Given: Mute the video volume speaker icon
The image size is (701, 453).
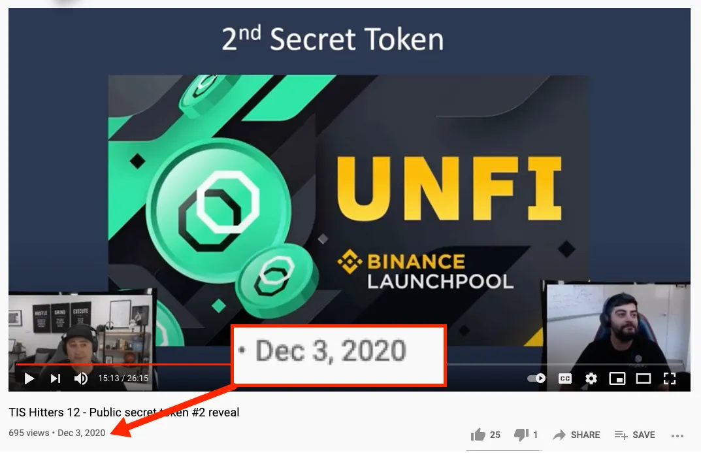Looking at the screenshot, I should pos(81,378).
